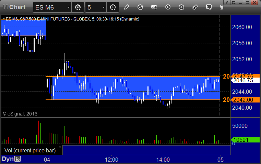Click the 05 date axis label
The image size is (261, 164).
pyautogui.click(x=221, y=160)
